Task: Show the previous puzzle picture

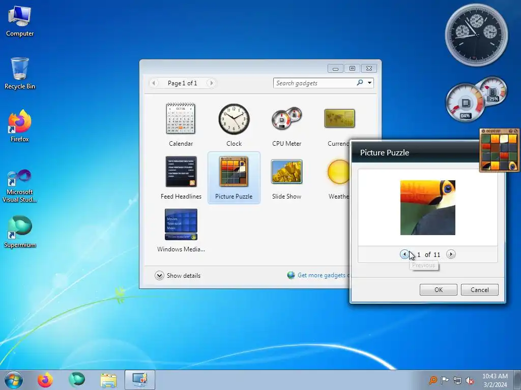Action: pyautogui.click(x=404, y=254)
